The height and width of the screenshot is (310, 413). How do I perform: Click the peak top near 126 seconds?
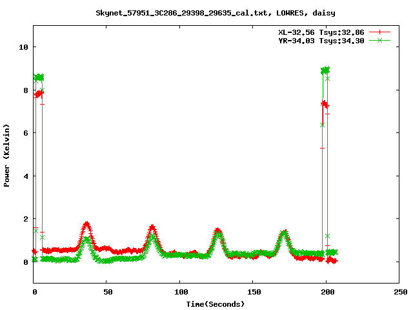(x=218, y=231)
